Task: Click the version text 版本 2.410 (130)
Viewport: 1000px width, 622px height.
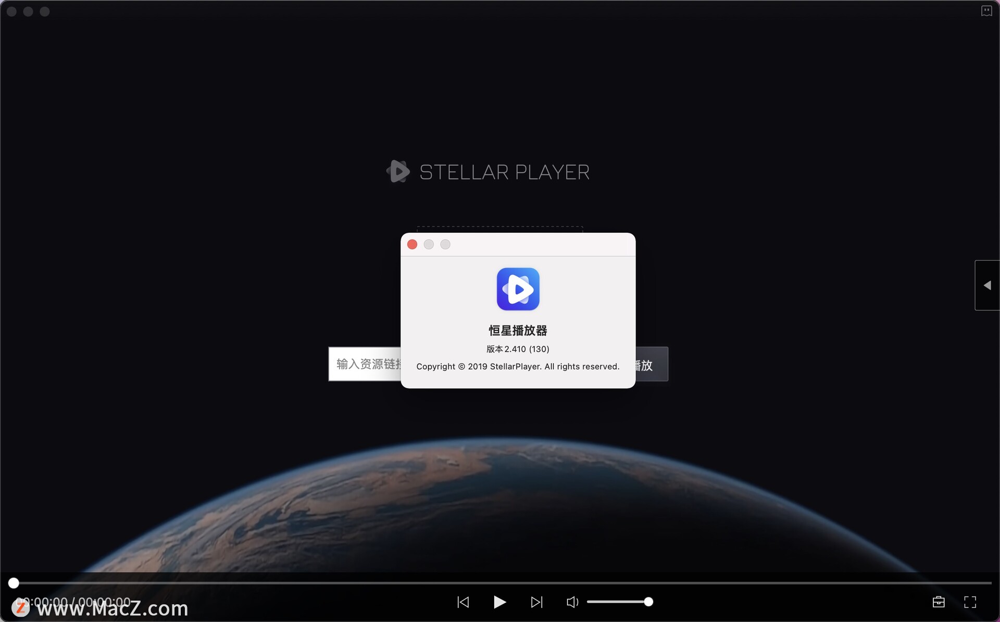Action: [518, 349]
